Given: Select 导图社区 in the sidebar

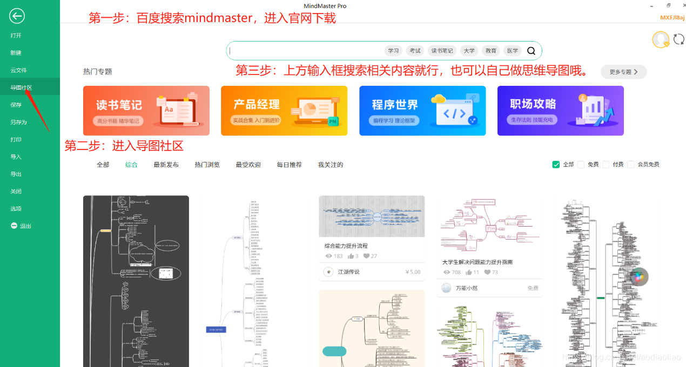Looking at the screenshot, I should click(19, 86).
